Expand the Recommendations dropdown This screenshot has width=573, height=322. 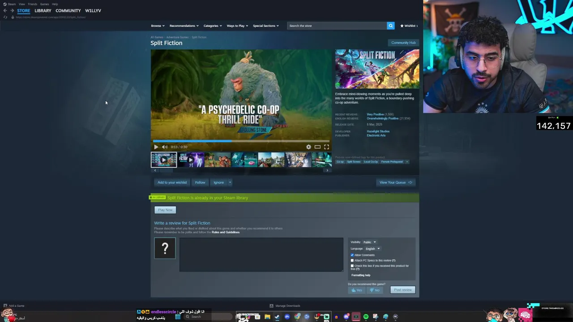(x=184, y=25)
